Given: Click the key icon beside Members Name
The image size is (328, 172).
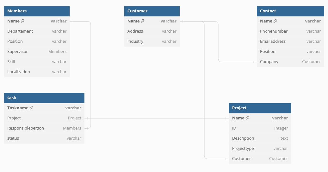Looking at the screenshot, I should [x=22, y=21].
